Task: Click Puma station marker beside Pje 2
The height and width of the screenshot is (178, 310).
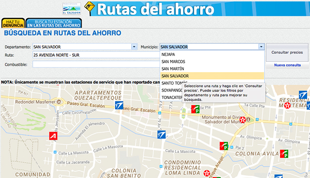Action: pos(224,146)
